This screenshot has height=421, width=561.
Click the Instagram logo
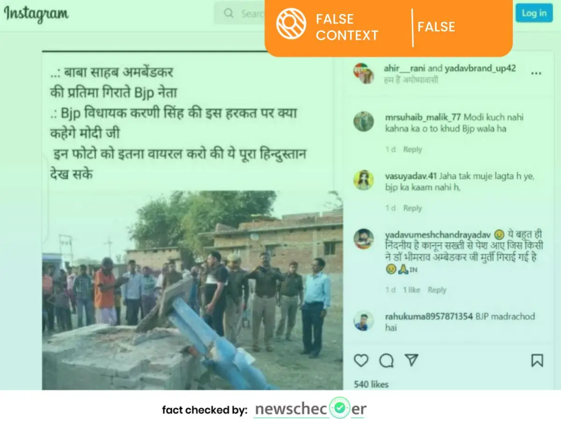(x=36, y=14)
